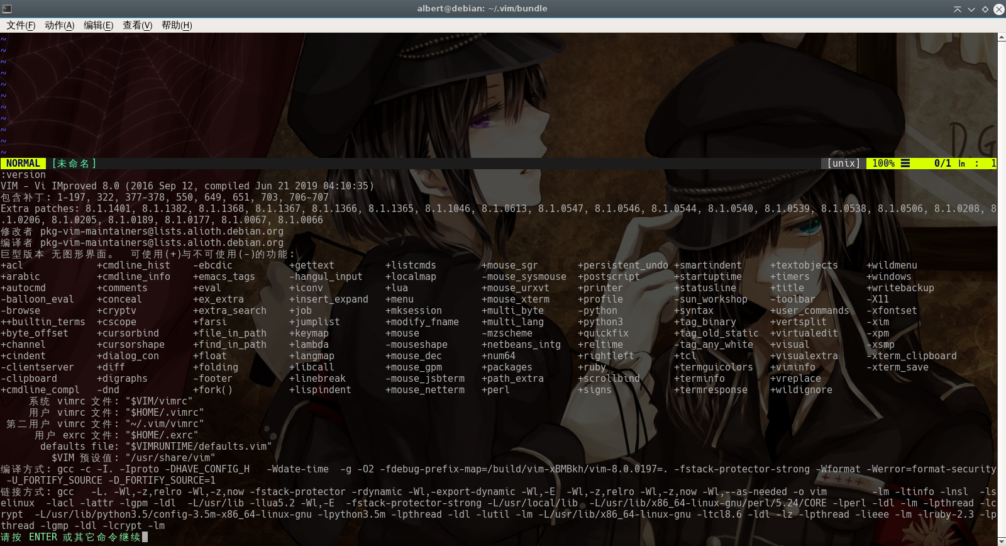Open the 编辑(E) menu
The width and height of the screenshot is (1006, 546).
pyautogui.click(x=99, y=25)
